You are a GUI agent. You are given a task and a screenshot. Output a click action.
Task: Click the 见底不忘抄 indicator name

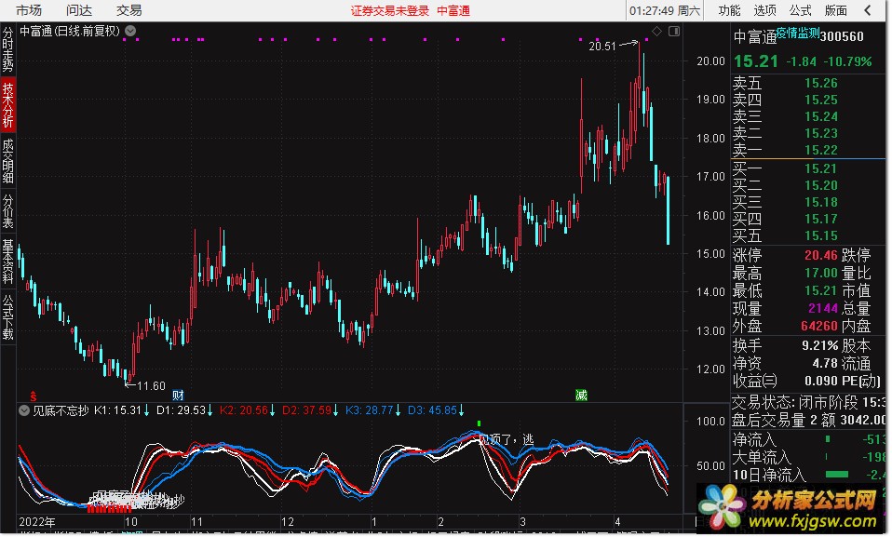pos(61,410)
